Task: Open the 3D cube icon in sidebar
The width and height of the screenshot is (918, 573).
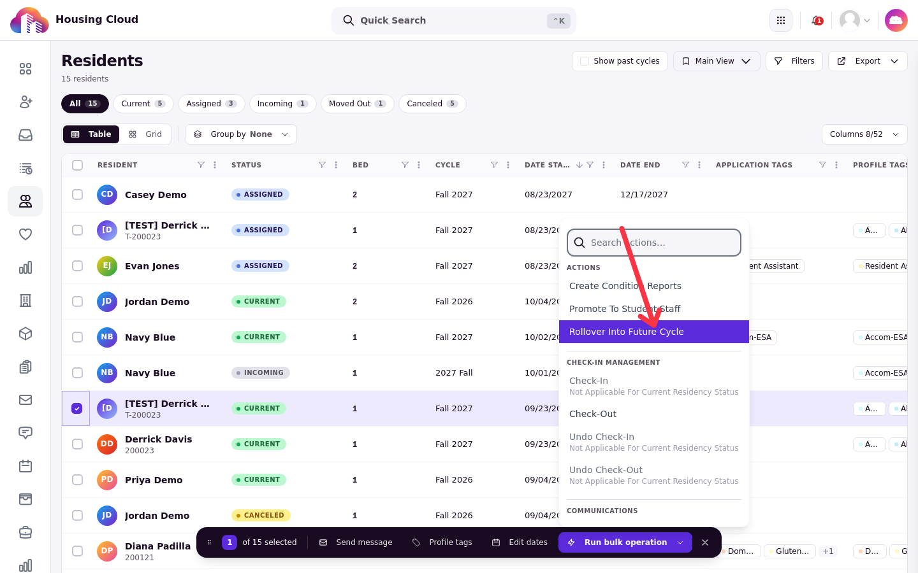Action: click(25, 334)
